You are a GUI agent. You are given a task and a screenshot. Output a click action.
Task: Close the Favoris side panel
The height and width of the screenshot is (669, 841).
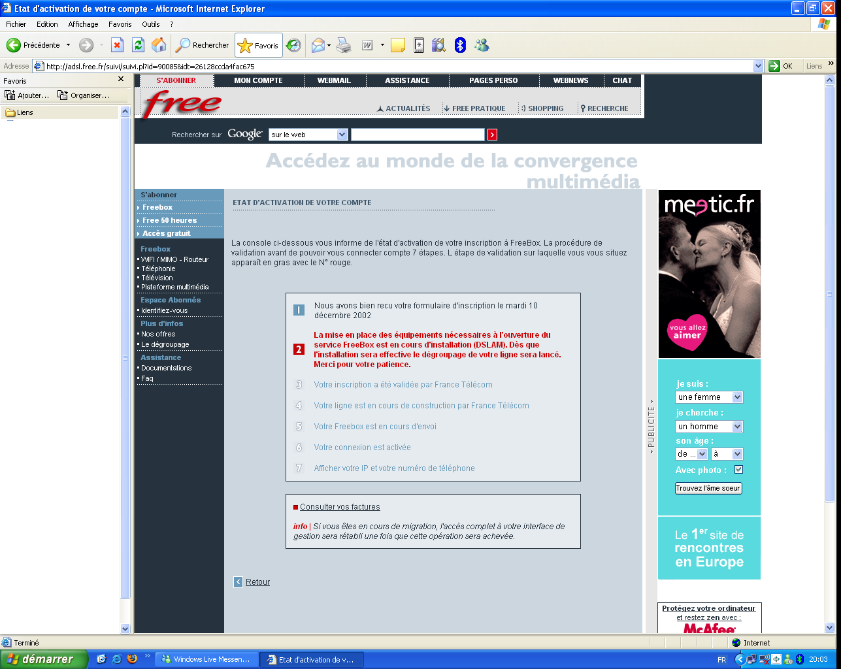[121, 79]
